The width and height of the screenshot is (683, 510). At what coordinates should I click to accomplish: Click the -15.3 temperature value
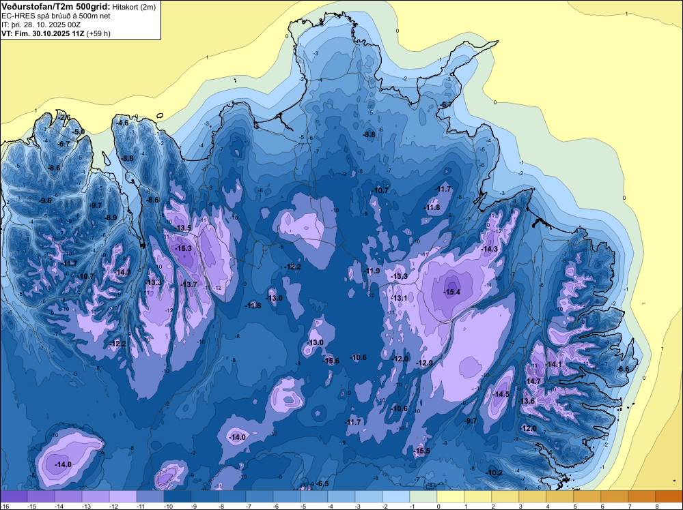[183, 248]
